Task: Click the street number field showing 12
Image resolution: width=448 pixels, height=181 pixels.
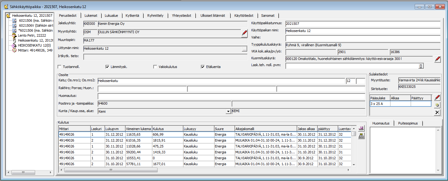Action: pyautogui.click(x=350, y=81)
